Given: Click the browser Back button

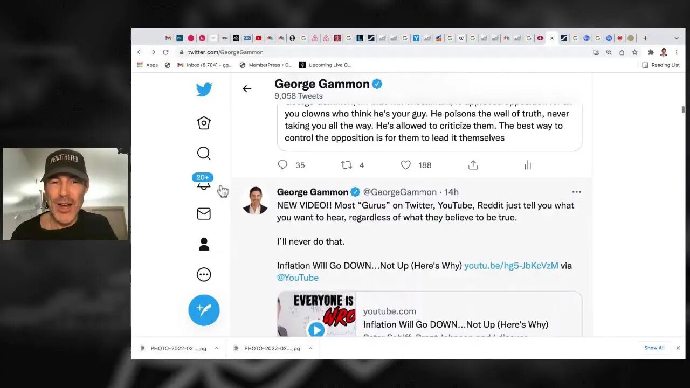Looking at the screenshot, I should [x=140, y=52].
